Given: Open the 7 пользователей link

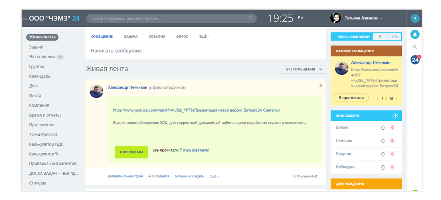Looking at the screenshot, I should tap(194, 150).
